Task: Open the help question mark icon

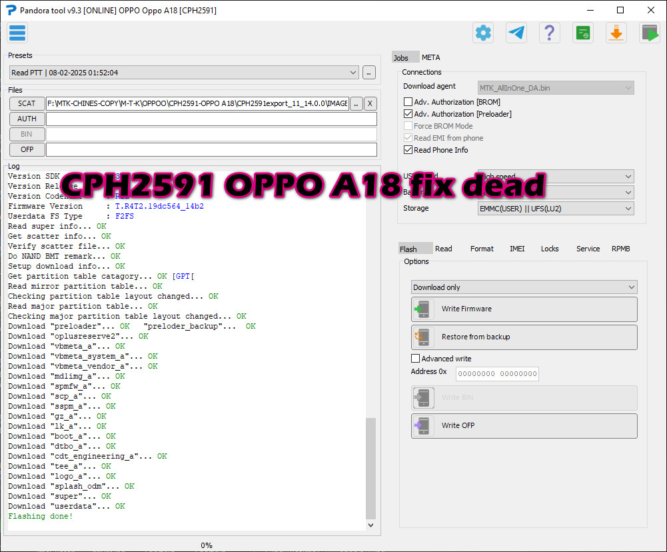Action: (550, 33)
